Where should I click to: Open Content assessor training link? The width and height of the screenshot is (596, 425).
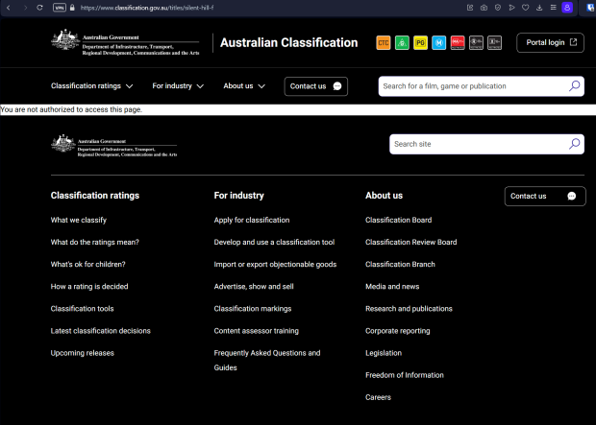pos(257,331)
